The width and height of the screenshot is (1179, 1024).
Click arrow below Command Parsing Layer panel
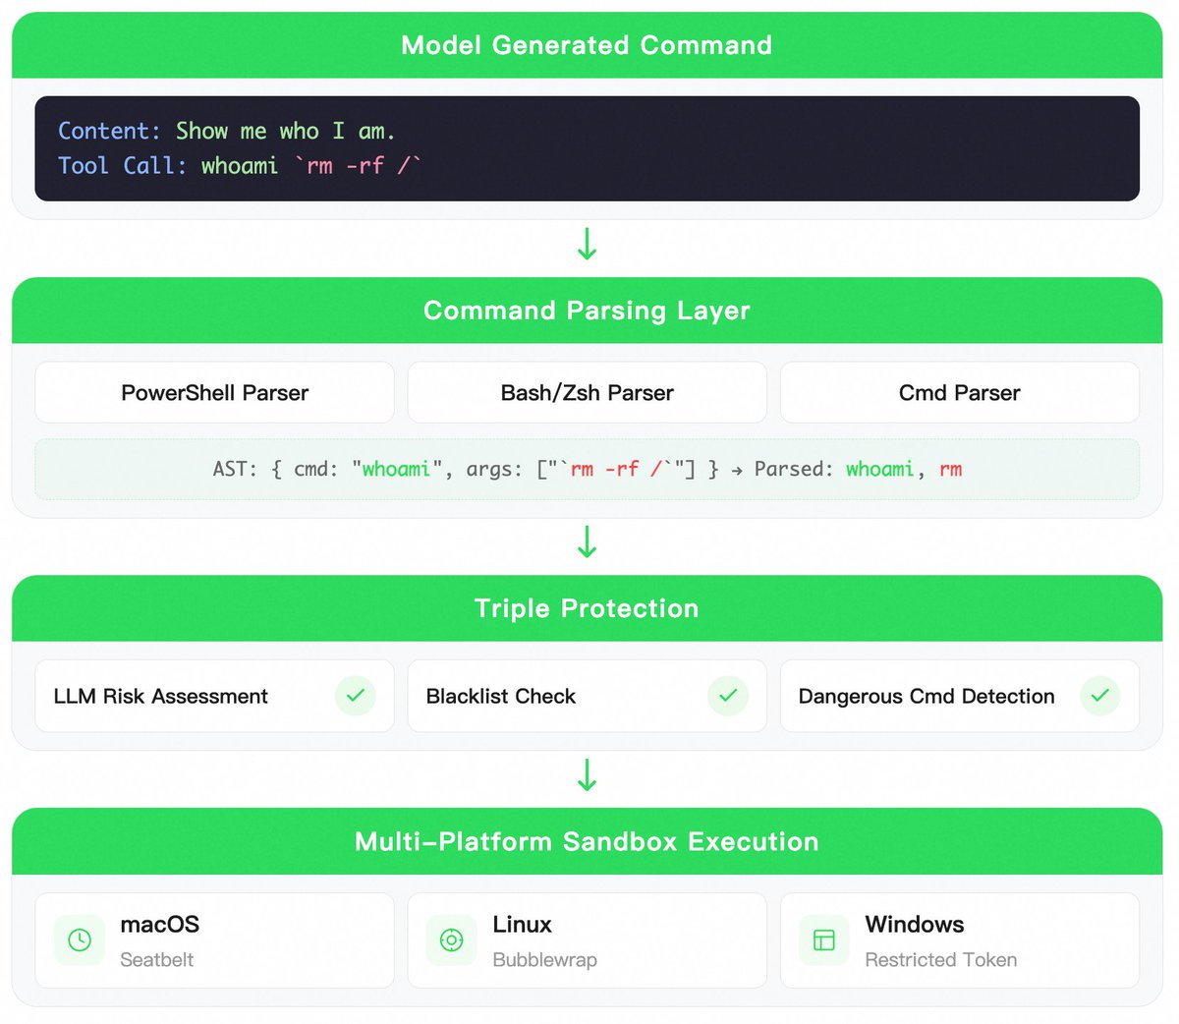pos(587,541)
